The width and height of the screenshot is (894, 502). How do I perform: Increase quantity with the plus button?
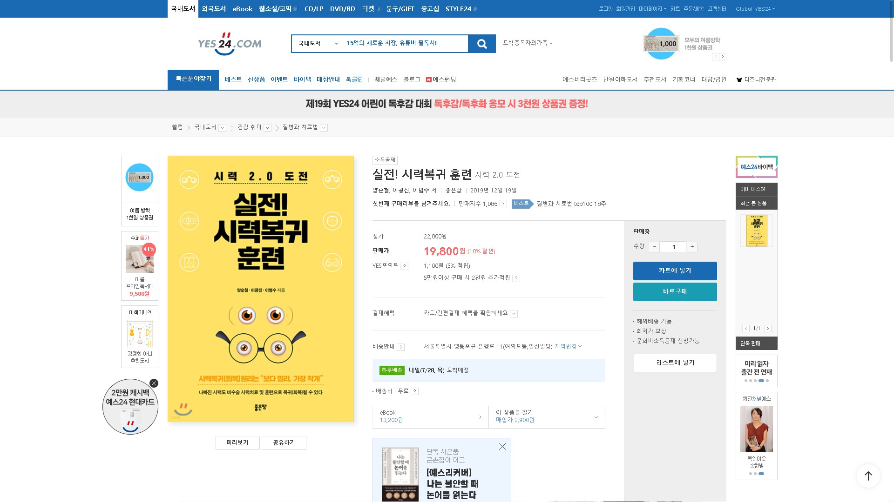click(692, 247)
